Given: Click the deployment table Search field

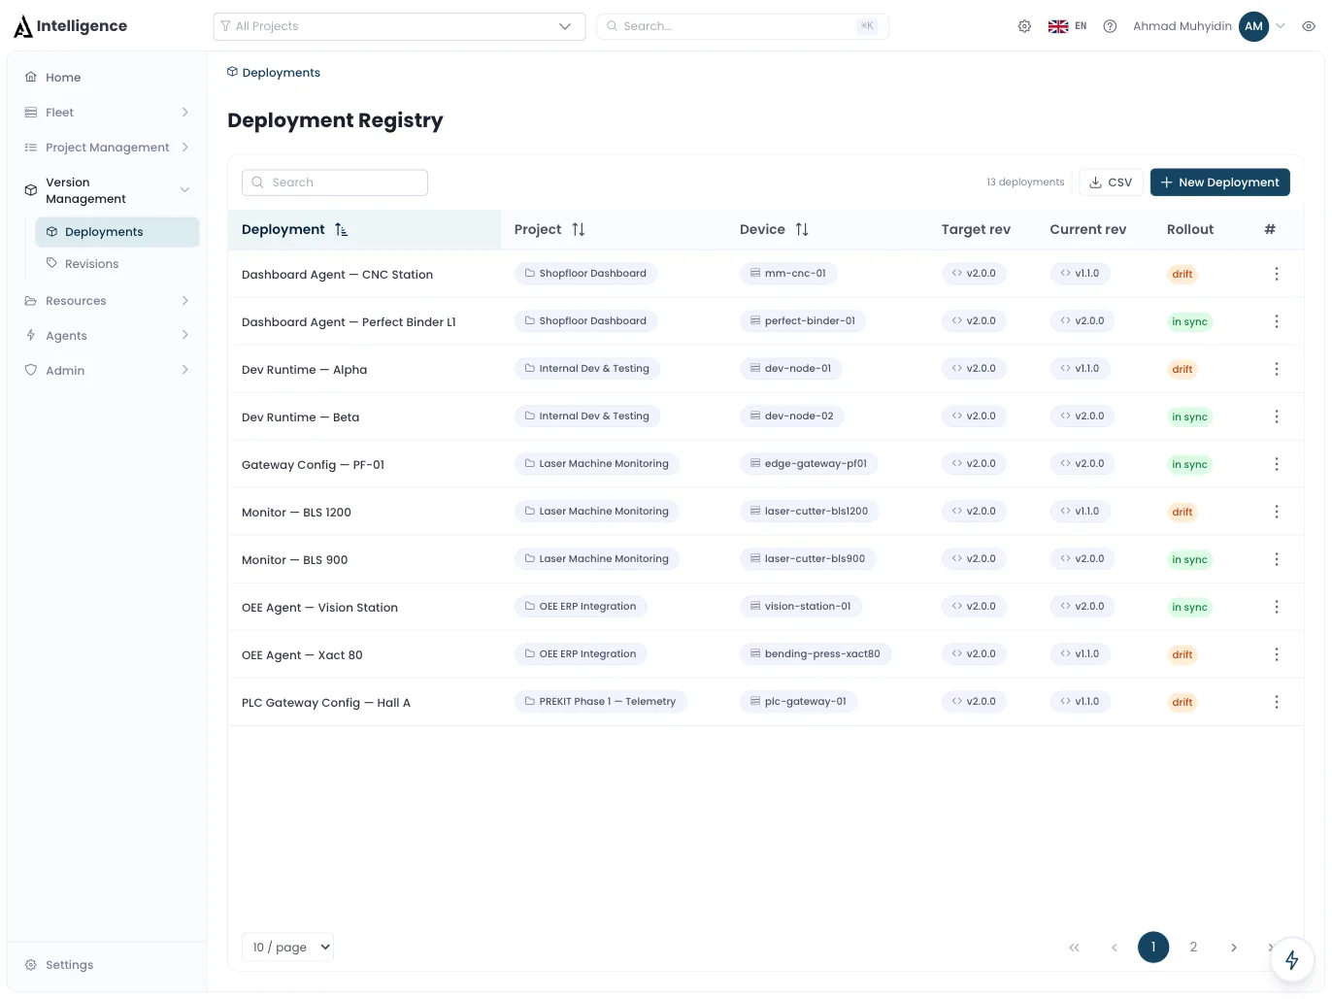Looking at the screenshot, I should [x=335, y=183].
